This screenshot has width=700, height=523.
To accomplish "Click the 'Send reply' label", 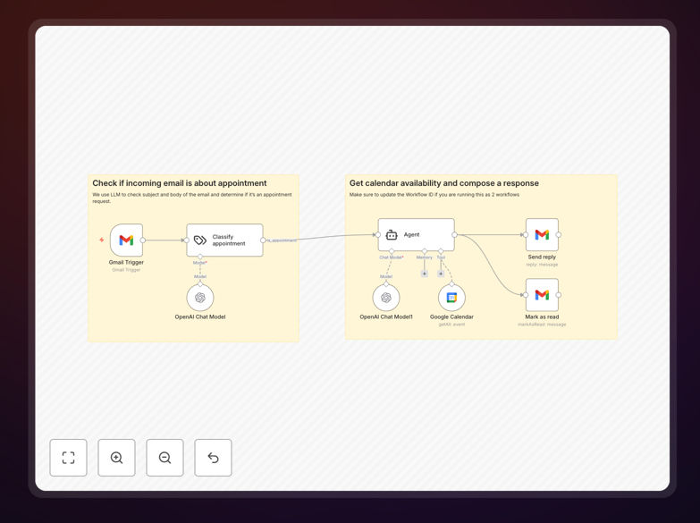I will (542, 257).
